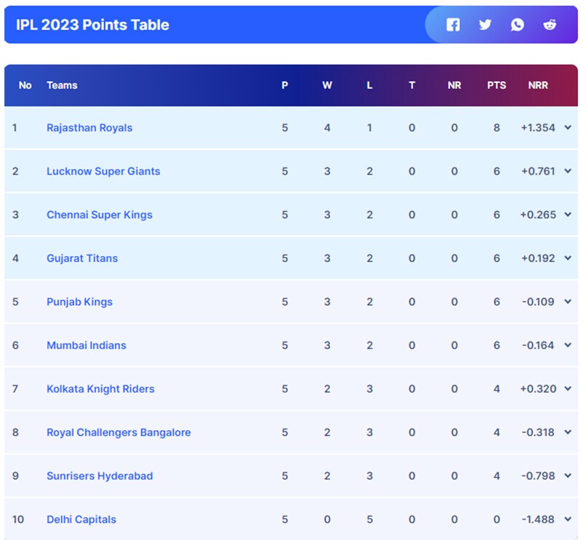Share points table on Facebook
The height and width of the screenshot is (540, 586).
coord(453,25)
